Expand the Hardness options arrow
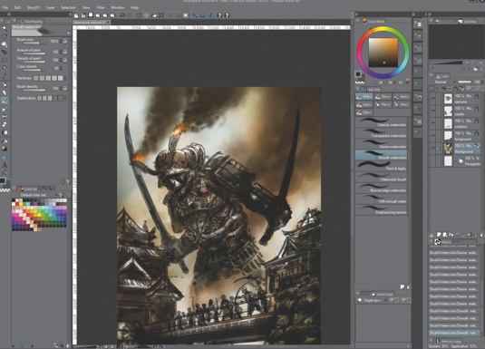The image size is (485, 349). pos(65,78)
